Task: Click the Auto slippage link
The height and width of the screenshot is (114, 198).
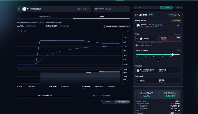Action: (177, 113)
